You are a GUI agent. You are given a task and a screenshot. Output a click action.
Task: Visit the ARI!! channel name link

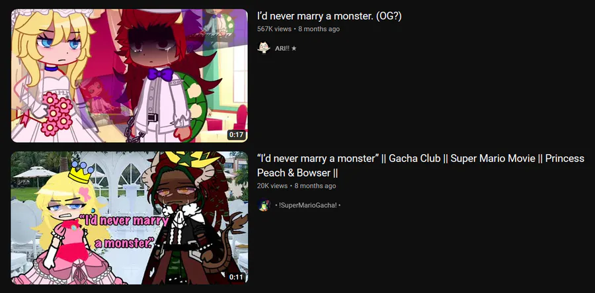click(282, 48)
